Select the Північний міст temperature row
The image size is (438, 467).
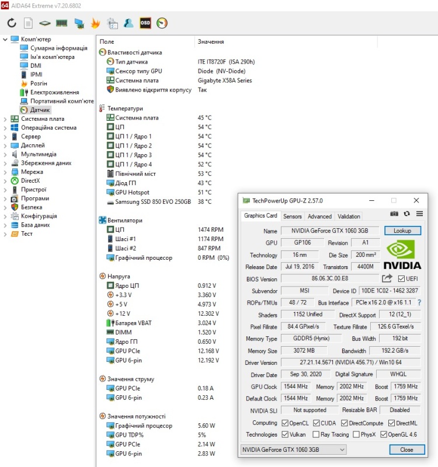pyautogui.click(x=158, y=173)
